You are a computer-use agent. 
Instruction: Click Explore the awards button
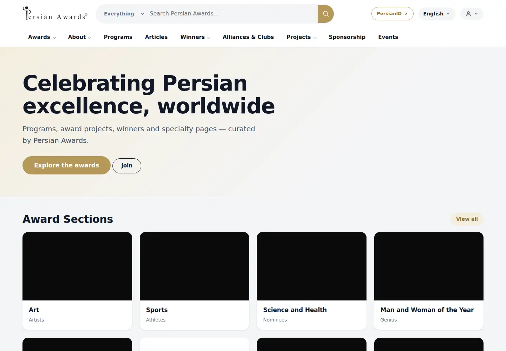[66, 165]
